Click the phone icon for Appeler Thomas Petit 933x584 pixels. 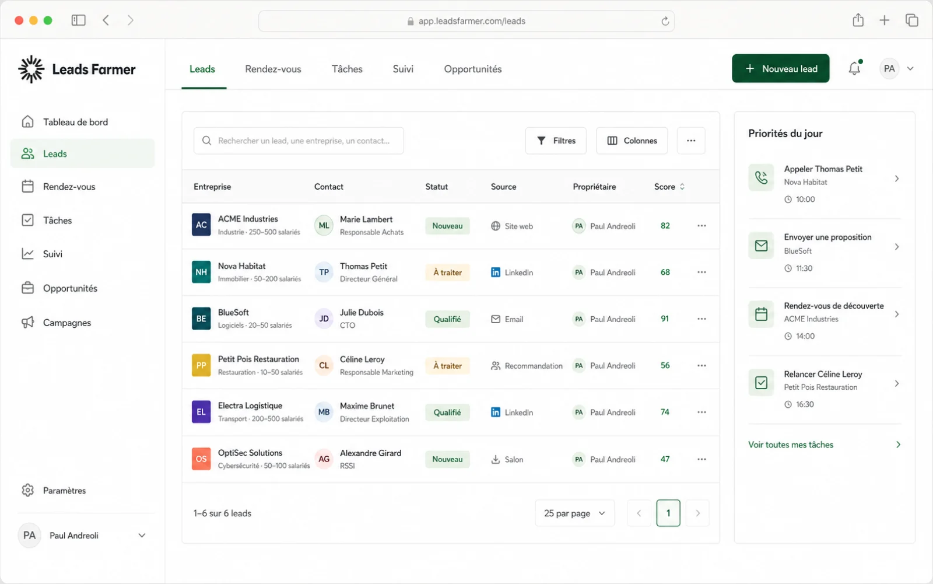tap(761, 177)
